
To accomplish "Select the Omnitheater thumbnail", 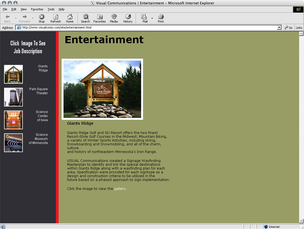I will [13, 143].
